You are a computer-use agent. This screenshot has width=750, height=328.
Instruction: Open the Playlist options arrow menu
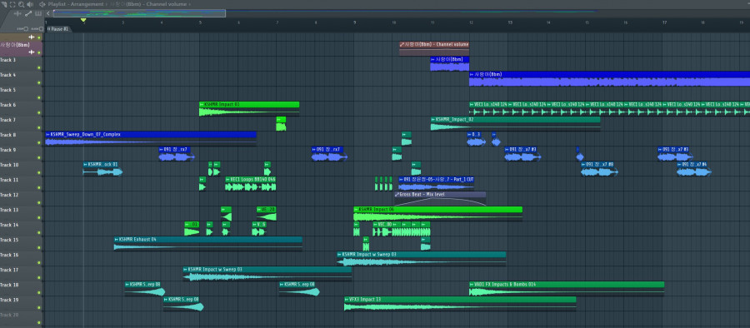click(x=42, y=4)
